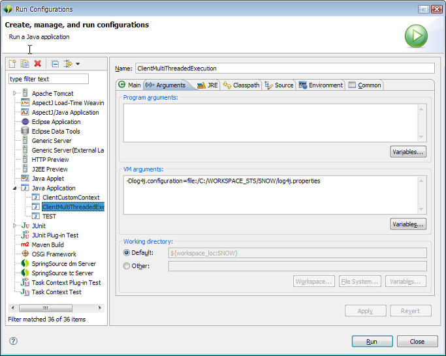Screen dimensions: 446x356
Task: Select Maven Build tree item
Action: [48, 245]
